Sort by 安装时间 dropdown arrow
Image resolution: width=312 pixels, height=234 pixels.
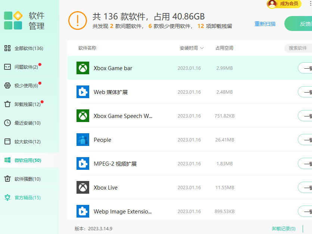point(202,48)
